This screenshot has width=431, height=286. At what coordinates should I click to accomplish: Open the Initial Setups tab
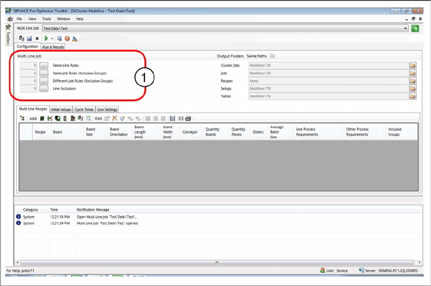[61, 110]
